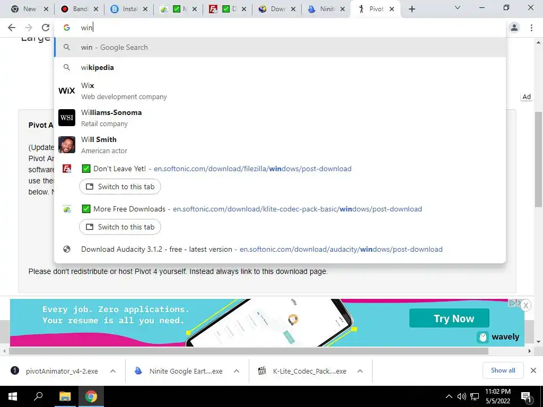This screenshot has height=407, width=543.
Task: Open the notification center icon
Action: coord(527,397)
